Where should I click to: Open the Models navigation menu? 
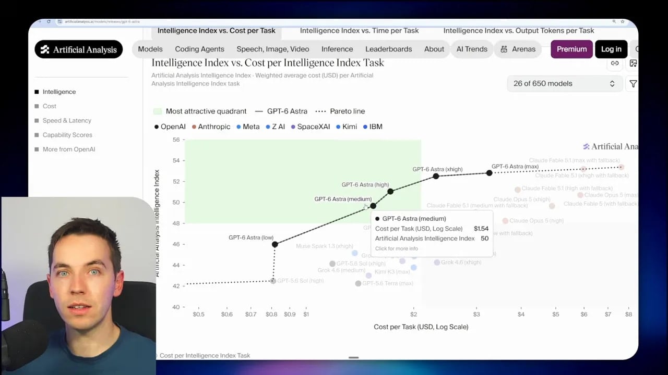150,49
